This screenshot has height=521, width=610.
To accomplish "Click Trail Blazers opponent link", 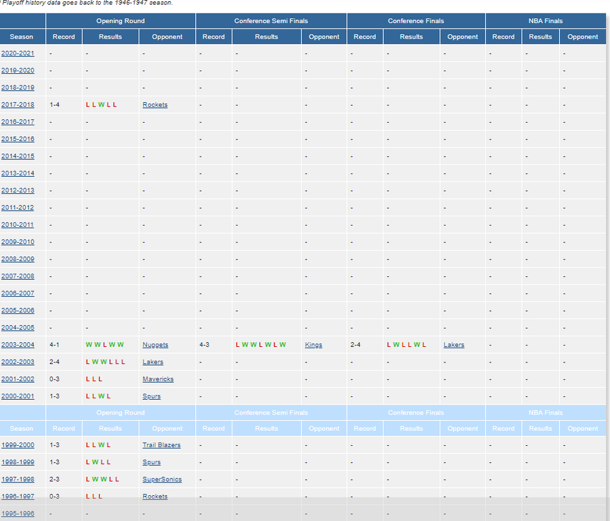I will click(161, 445).
